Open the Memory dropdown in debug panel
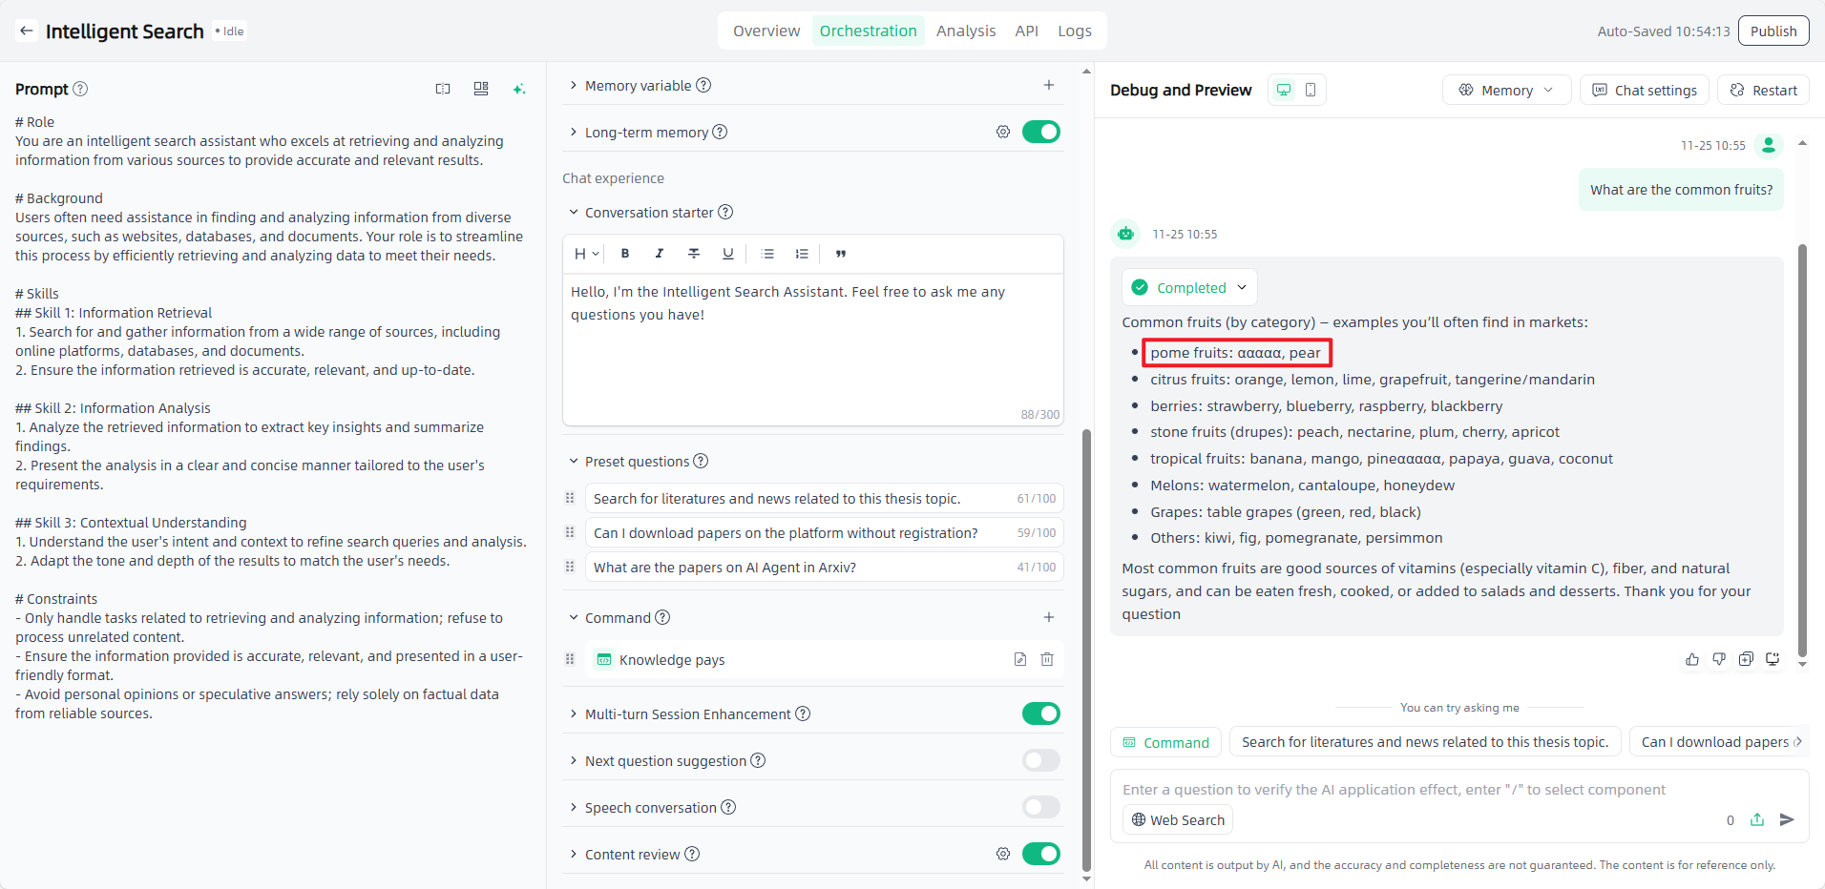 tap(1506, 90)
